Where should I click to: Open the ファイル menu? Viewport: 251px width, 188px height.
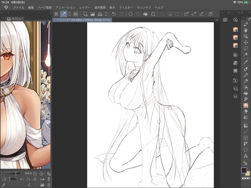(x=18, y=7)
